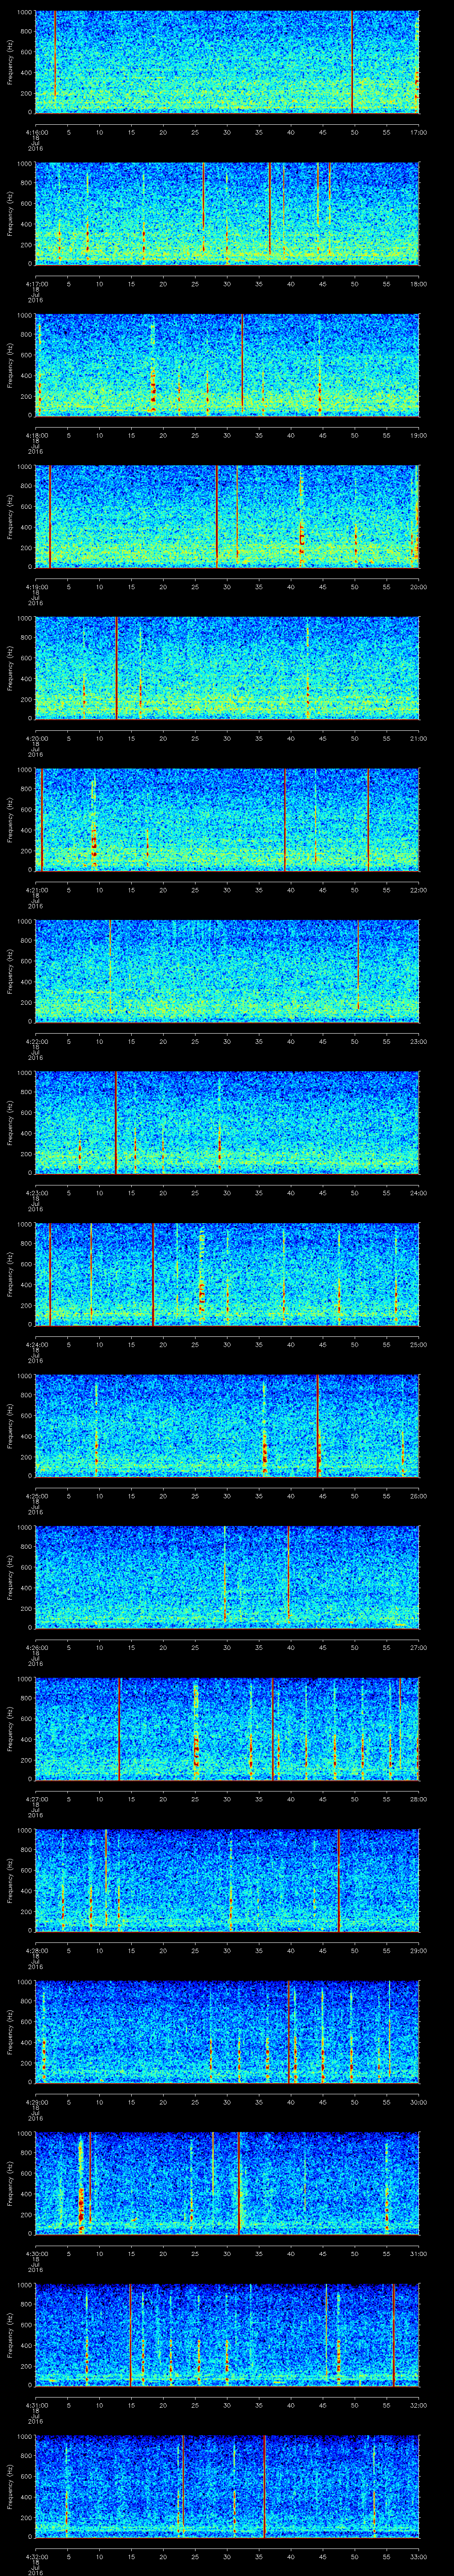This screenshot has width=454, height=2576.
Task: Click the 4:26:00 start time label
Action: click(36, 1647)
